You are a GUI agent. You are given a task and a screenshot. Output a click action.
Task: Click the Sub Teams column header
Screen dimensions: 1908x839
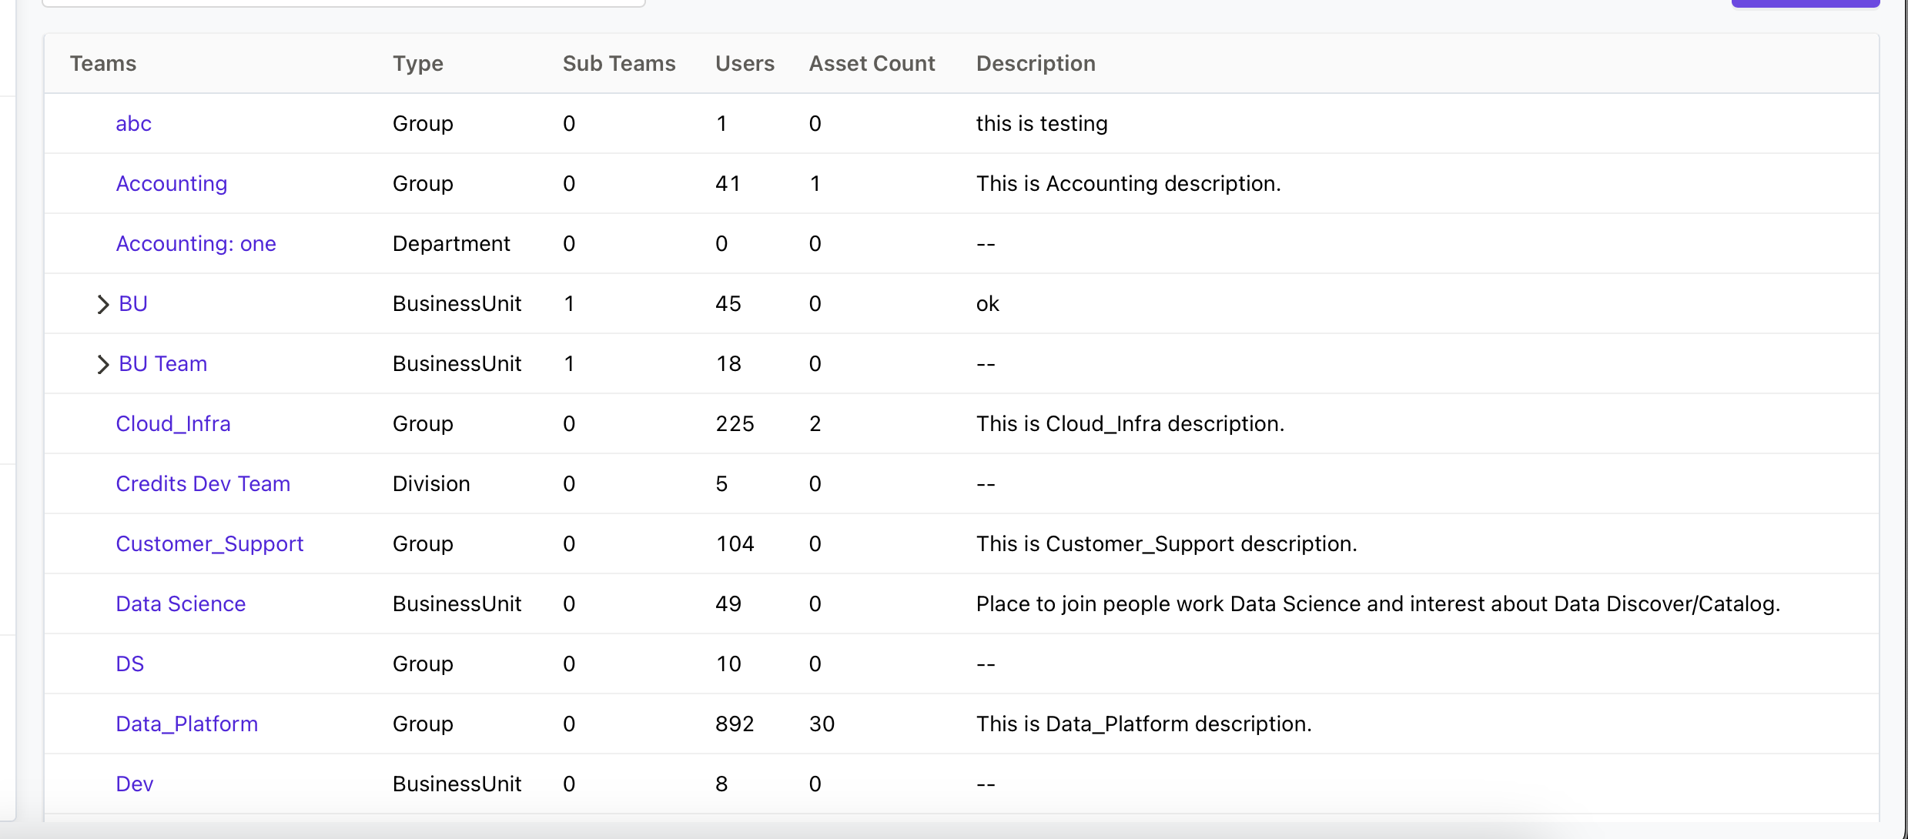618,63
